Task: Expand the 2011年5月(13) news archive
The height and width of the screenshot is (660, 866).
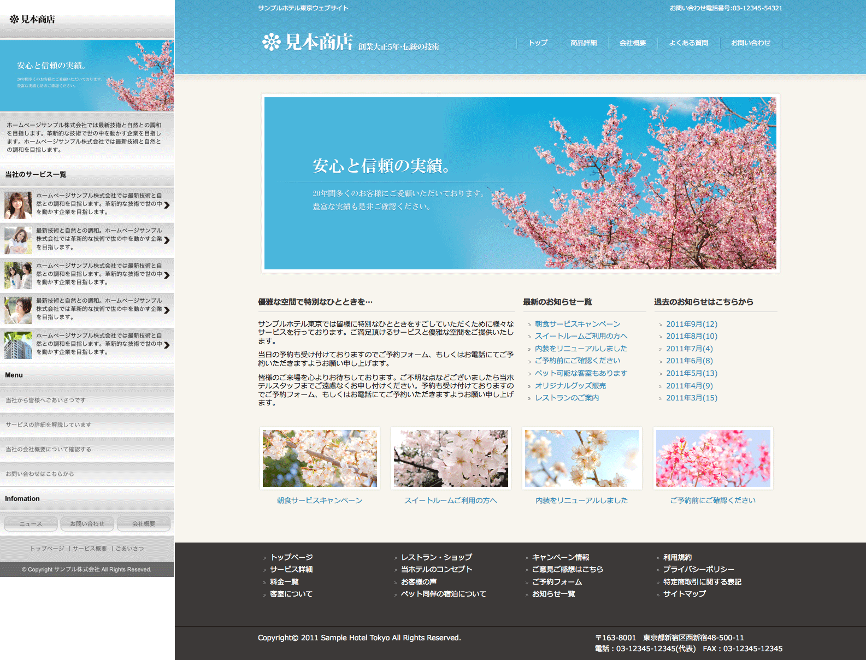Action: [691, 373]
